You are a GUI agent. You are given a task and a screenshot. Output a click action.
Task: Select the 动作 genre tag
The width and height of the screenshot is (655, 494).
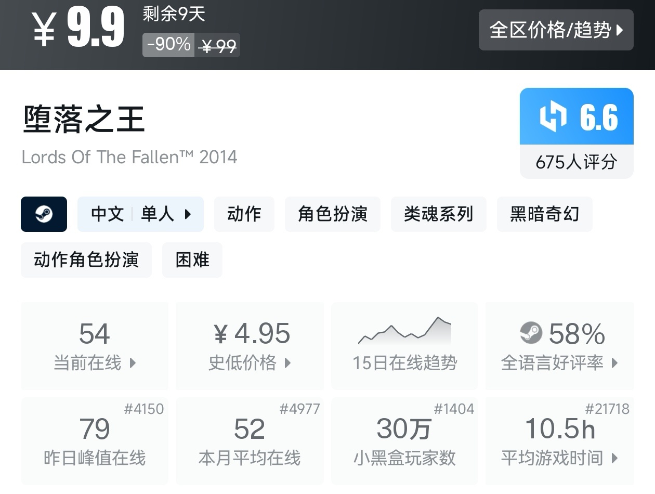click(x=244, y=214)
